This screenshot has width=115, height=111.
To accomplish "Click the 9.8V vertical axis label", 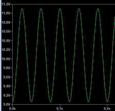I will [x=7, y=68].
